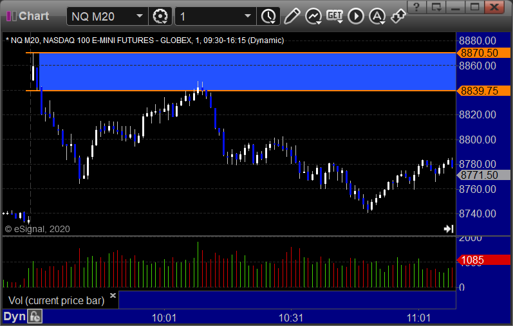Close the Vol study panel
The height and width of the screenshot is (326, 513).
[113, 296]
